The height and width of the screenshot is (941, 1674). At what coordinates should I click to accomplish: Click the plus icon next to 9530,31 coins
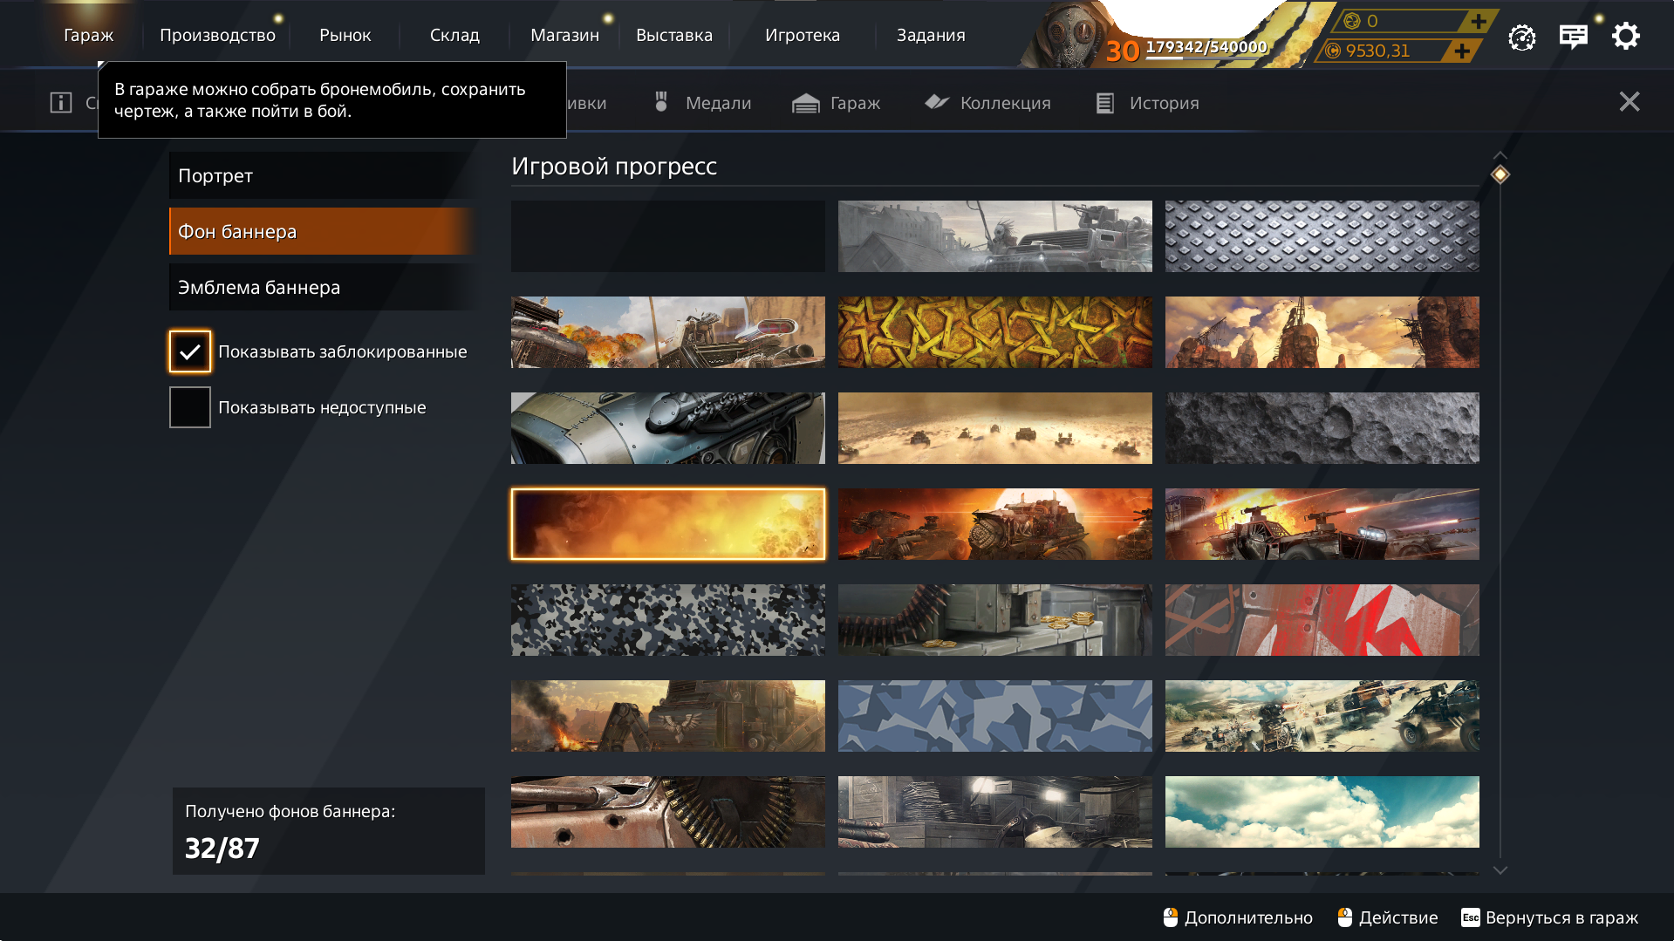coord(1462,51)
